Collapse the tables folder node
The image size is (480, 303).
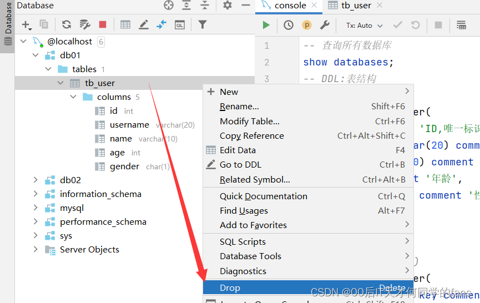coord(48,69)
